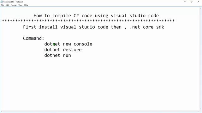Image resolution: width=202 pixels, height=113 pixels.
Task: Place cursor in 'dotnet new console' line
Action: (x=68, y=44)
